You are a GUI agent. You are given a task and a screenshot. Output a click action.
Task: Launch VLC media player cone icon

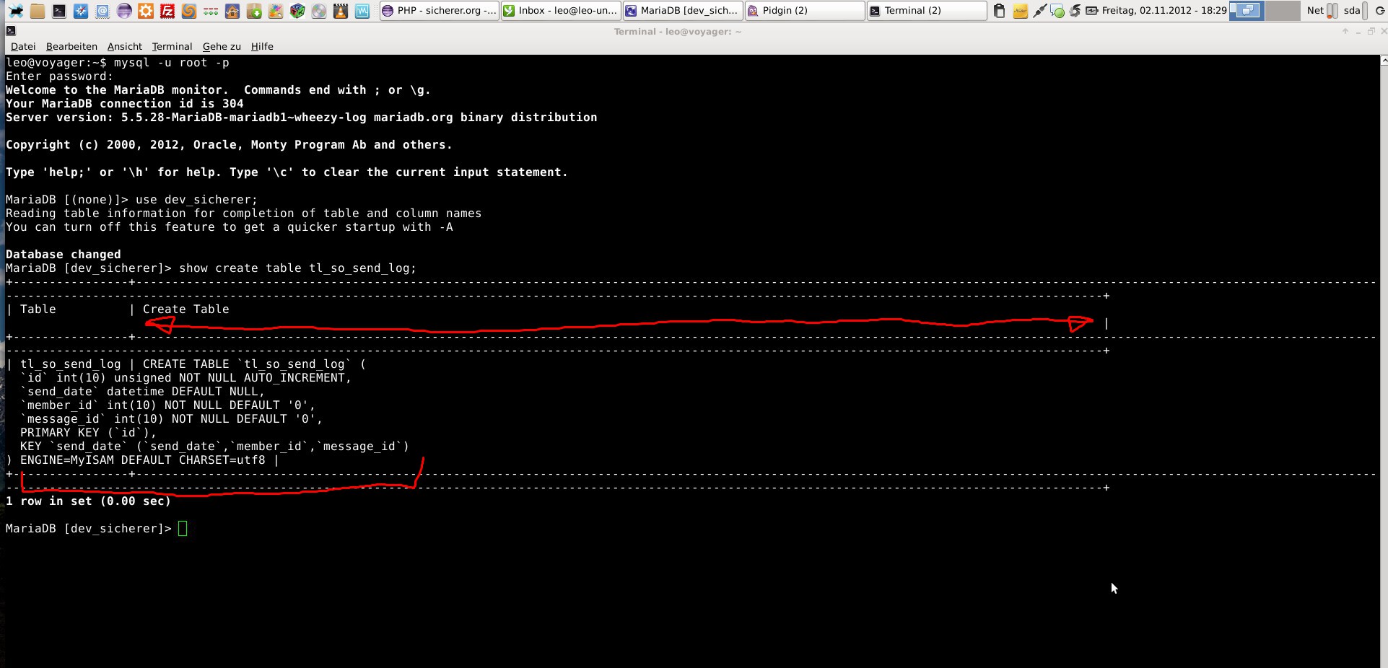click(341, 11)
